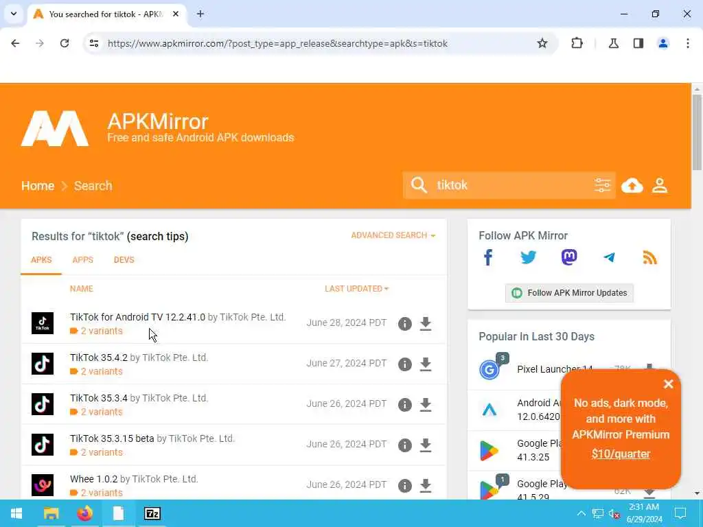The image size is (703, 527).
Task: Click the muted volume tray icon
Action: (x=614, y=513)
